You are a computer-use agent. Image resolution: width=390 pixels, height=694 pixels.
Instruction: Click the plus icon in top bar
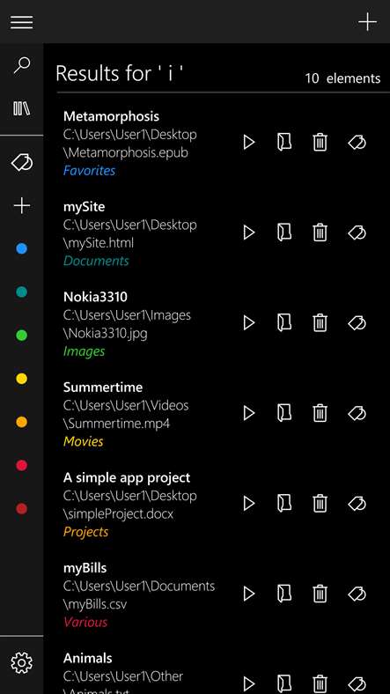point(367,22)
